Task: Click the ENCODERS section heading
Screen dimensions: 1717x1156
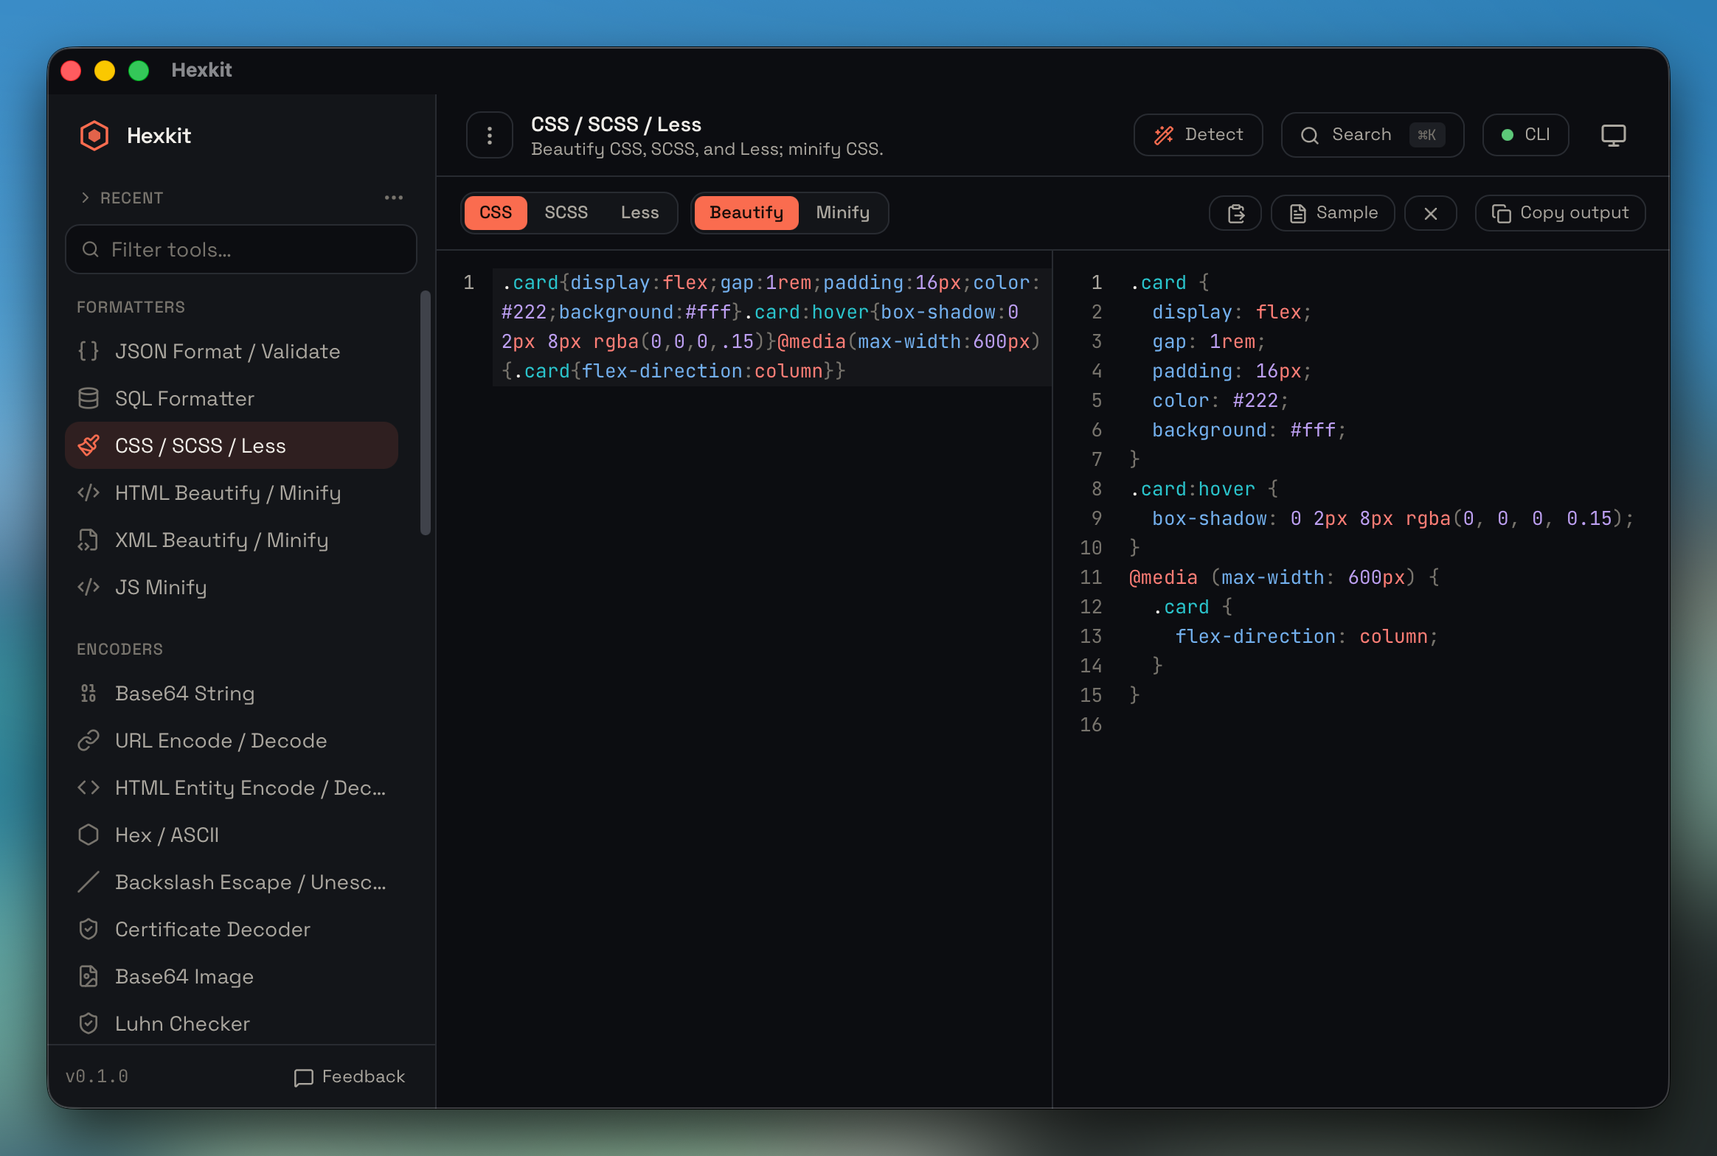Action: coord(119,650)
